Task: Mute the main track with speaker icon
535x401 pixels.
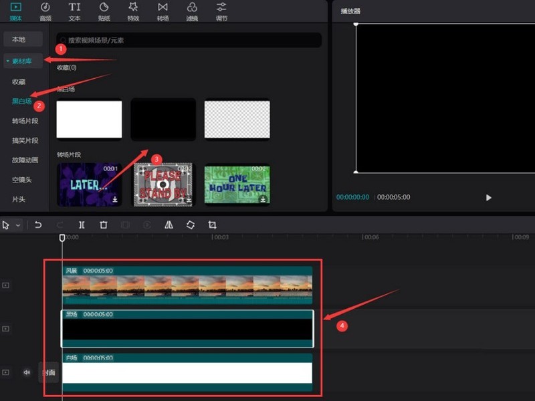Action: click(x=27, y=372)
